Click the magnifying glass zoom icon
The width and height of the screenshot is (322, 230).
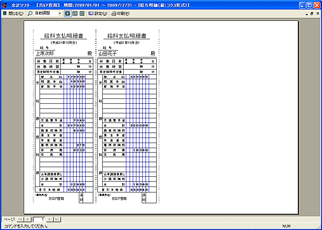[30, 13]
